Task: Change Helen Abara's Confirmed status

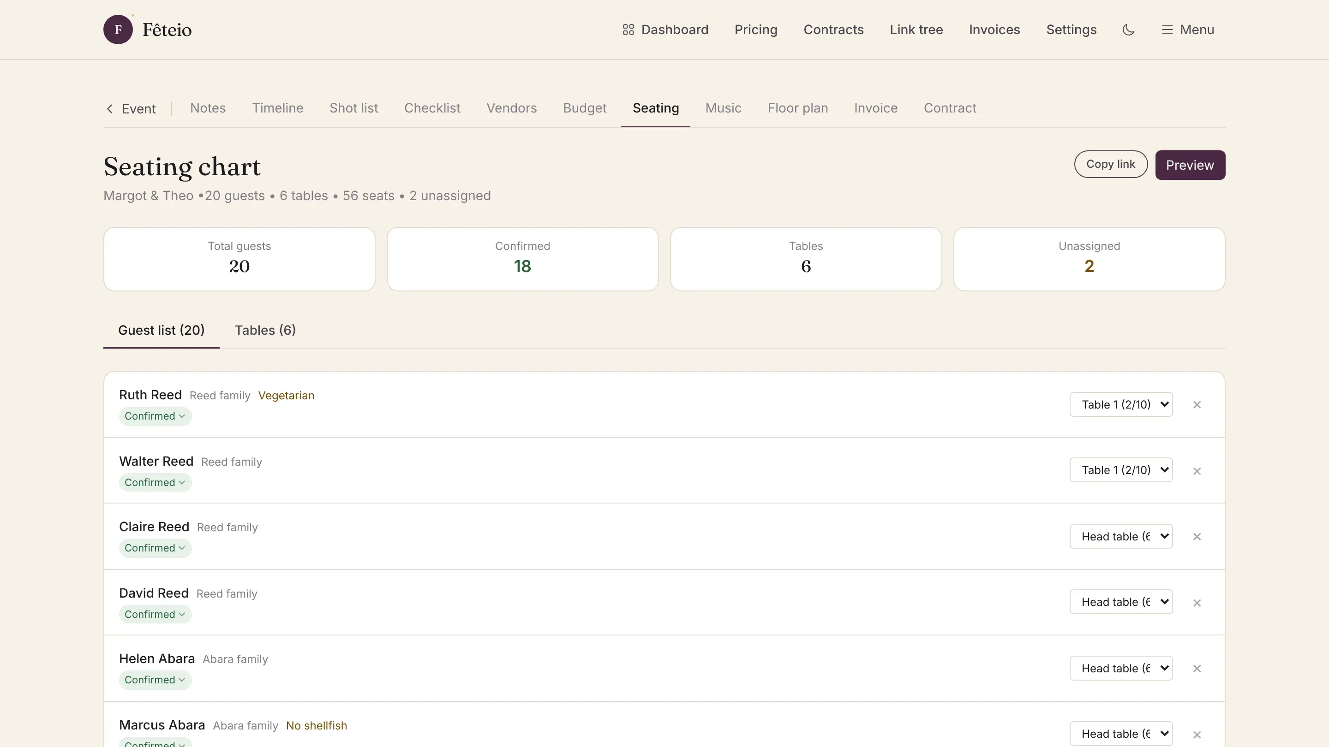Action: (155, 680)
